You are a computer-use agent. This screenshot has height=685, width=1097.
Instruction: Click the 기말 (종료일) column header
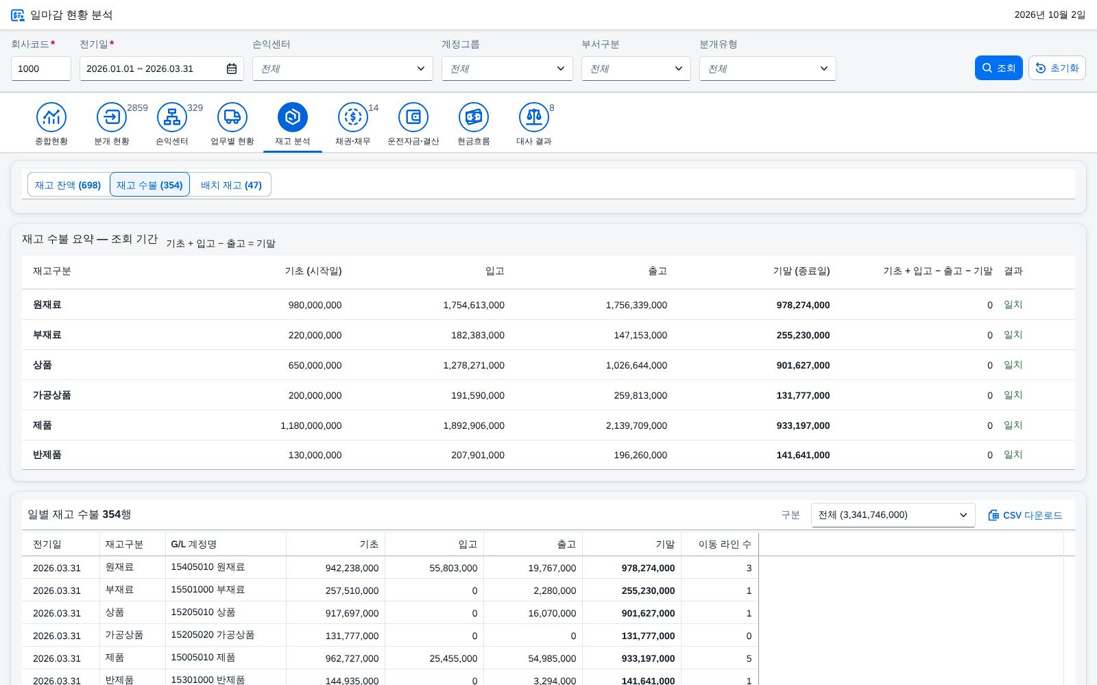[801, 271]
